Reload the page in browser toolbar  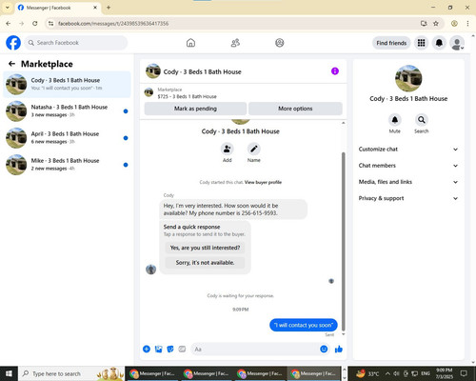pos(35,23)
